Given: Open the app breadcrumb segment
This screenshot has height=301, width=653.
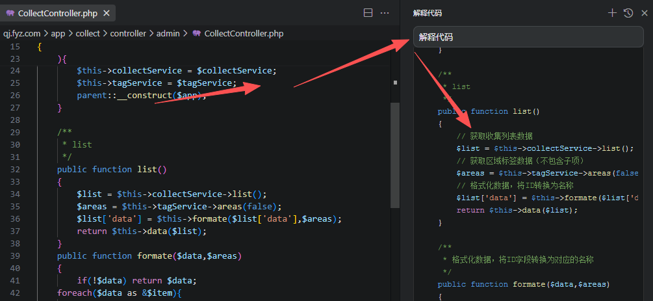Looking at the screenshot, I should coord(58,34).
